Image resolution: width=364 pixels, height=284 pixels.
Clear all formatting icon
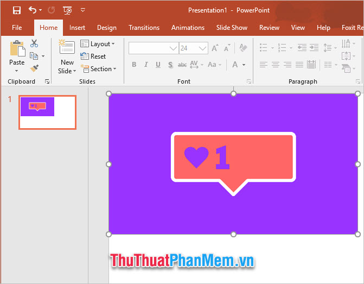click(x=243, y=48)
